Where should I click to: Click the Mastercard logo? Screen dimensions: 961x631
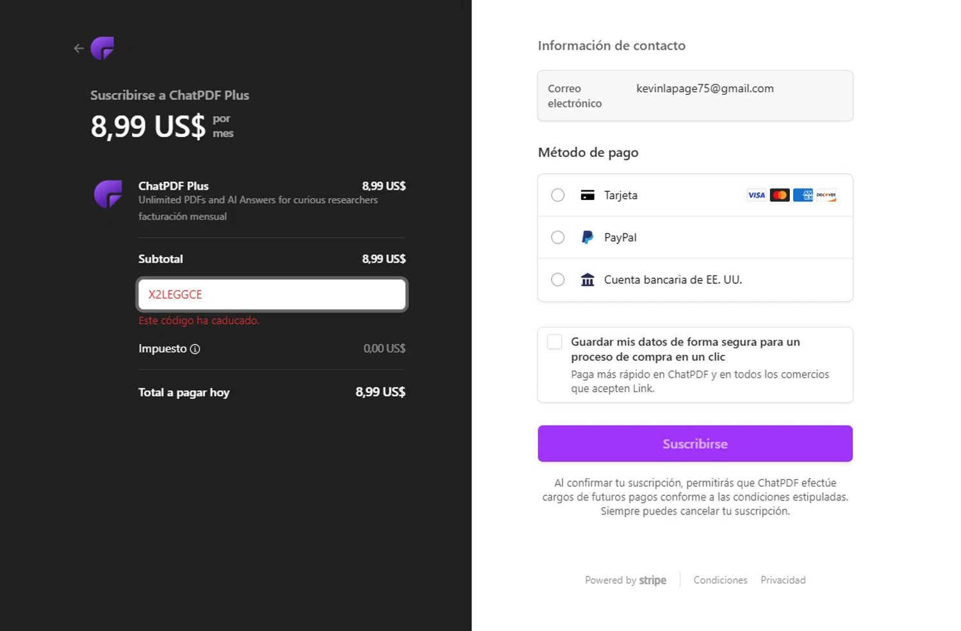(780, 195)
